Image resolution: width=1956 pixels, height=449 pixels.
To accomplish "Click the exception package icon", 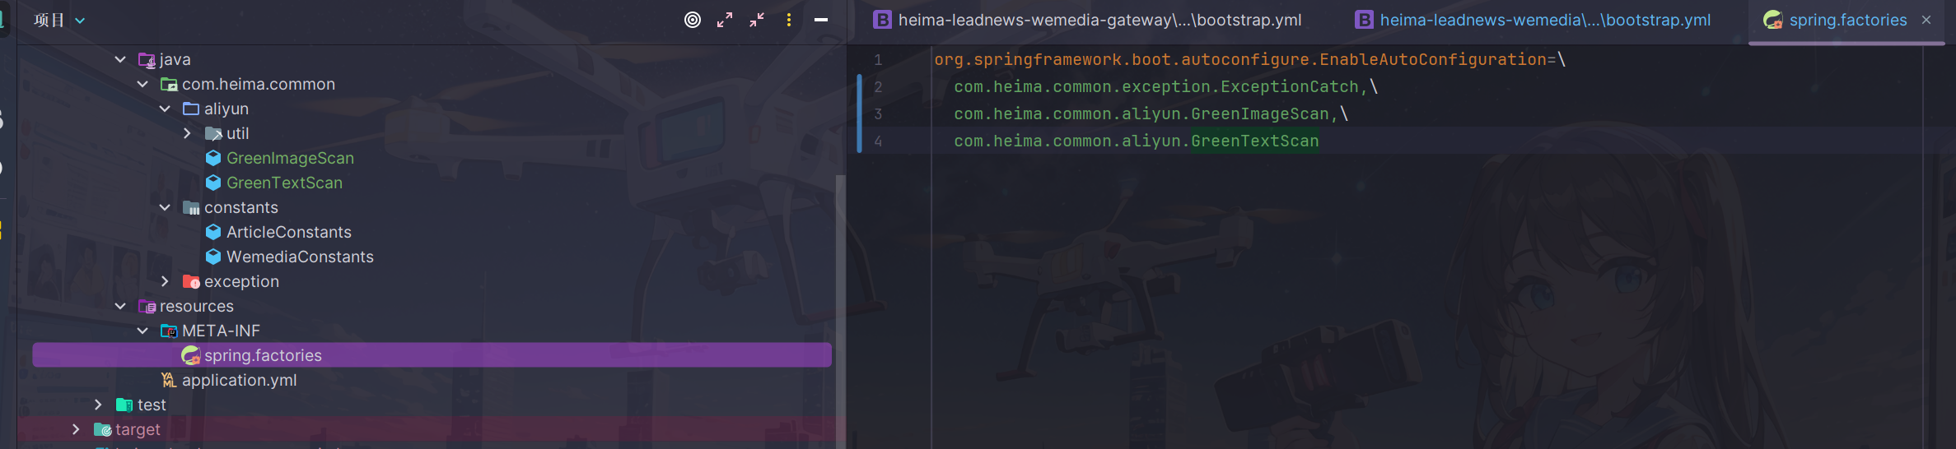I will pyautogui.click(x=191, y=281).
